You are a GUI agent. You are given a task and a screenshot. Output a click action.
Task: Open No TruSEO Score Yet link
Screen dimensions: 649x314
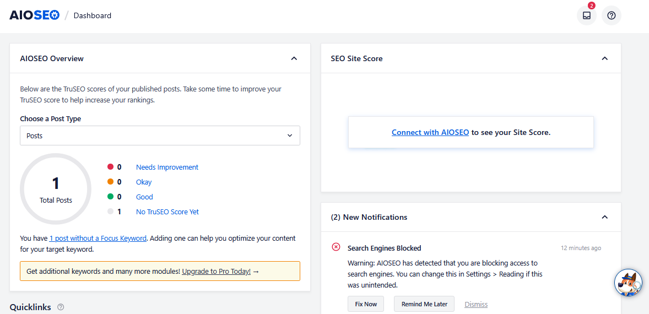pos(167,212)
